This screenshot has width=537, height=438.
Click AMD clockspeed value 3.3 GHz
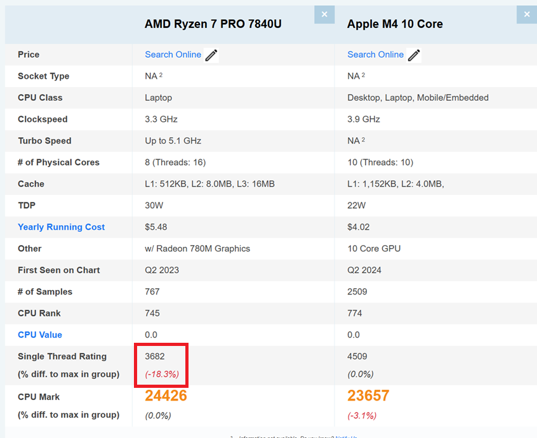point(161,119)
